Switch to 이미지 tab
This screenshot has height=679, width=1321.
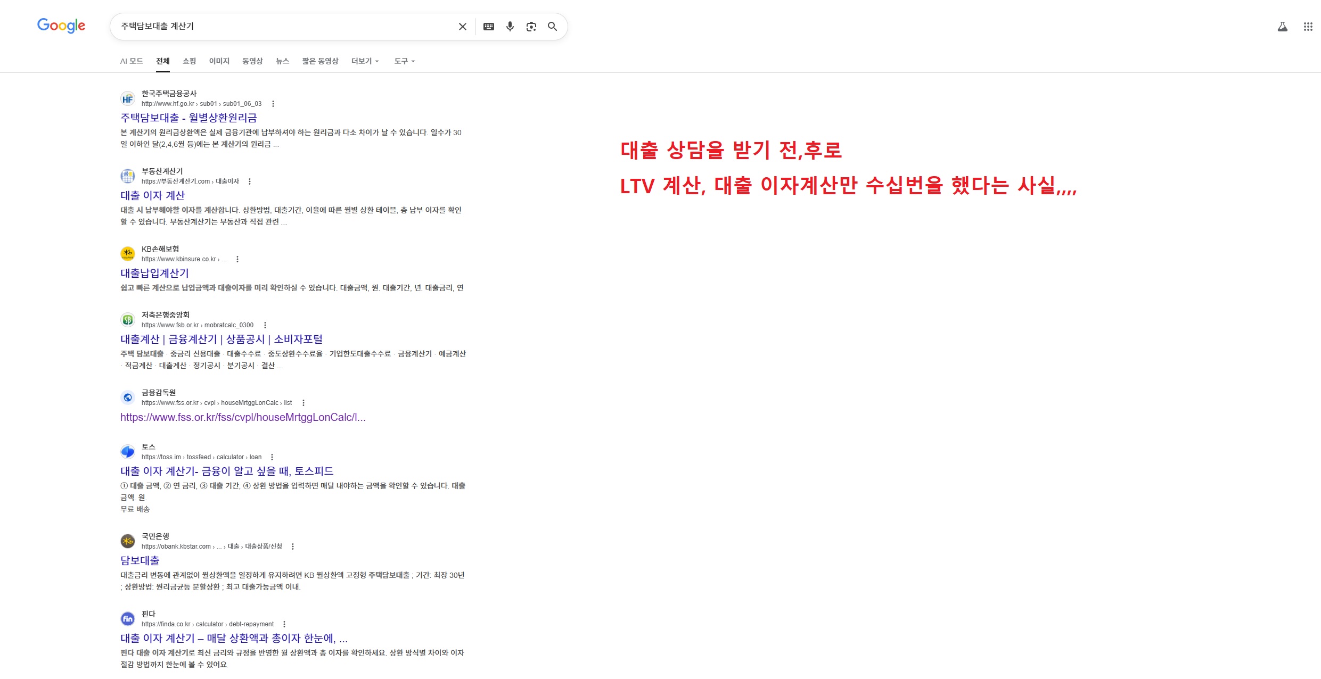coord(219,61)
